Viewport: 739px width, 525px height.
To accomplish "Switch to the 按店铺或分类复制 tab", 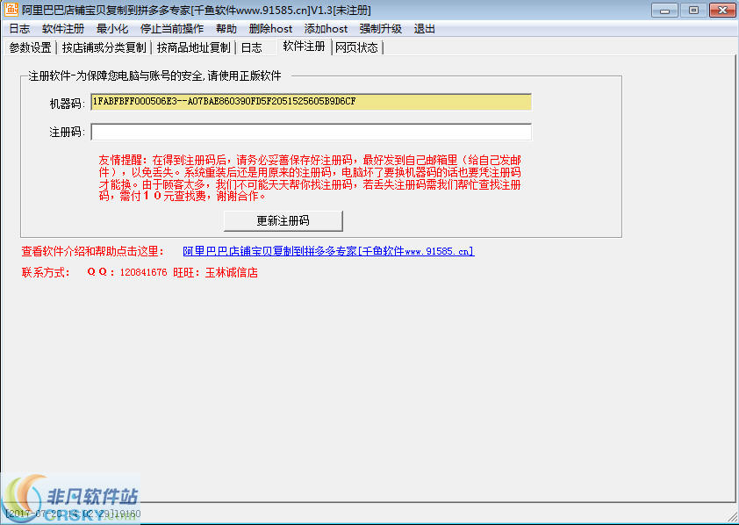I will tap(104, 47).
